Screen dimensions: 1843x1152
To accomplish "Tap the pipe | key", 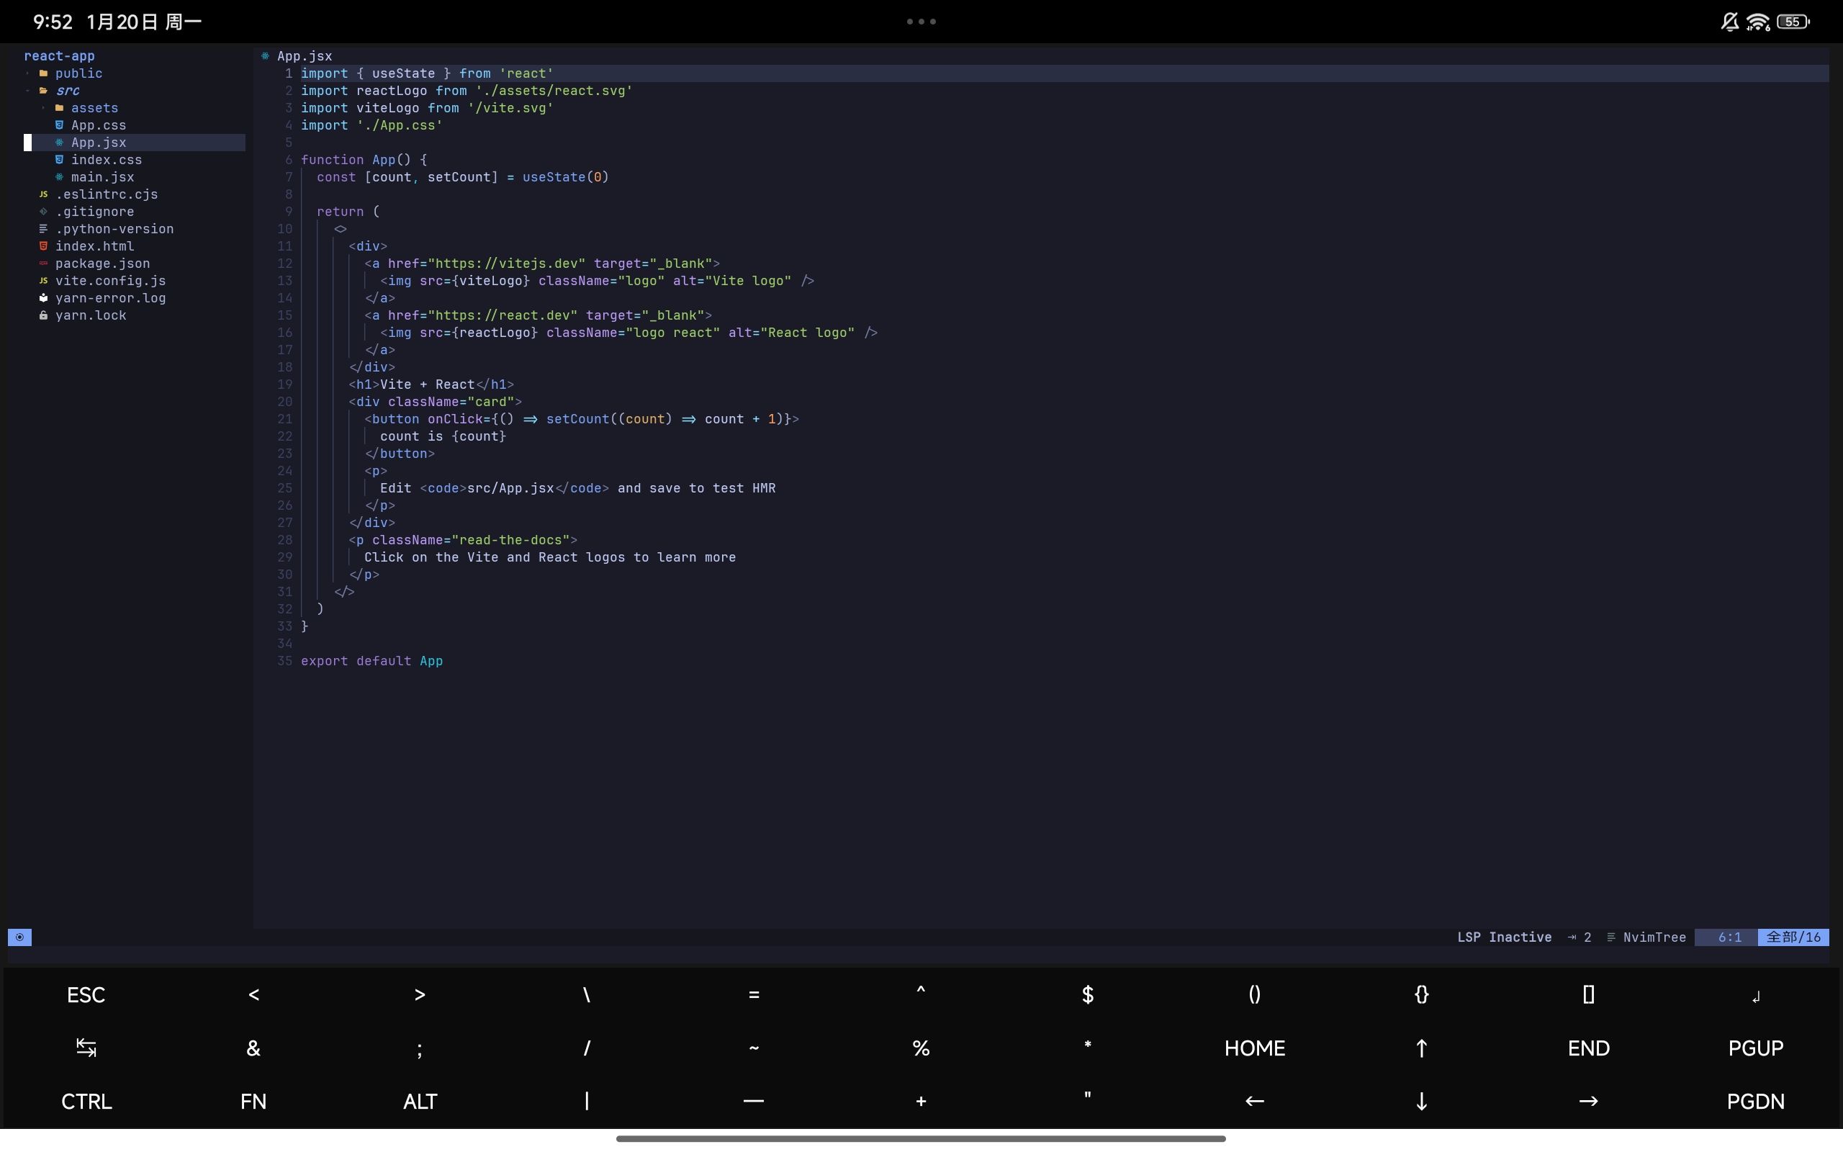I will tap(587, 1101).
